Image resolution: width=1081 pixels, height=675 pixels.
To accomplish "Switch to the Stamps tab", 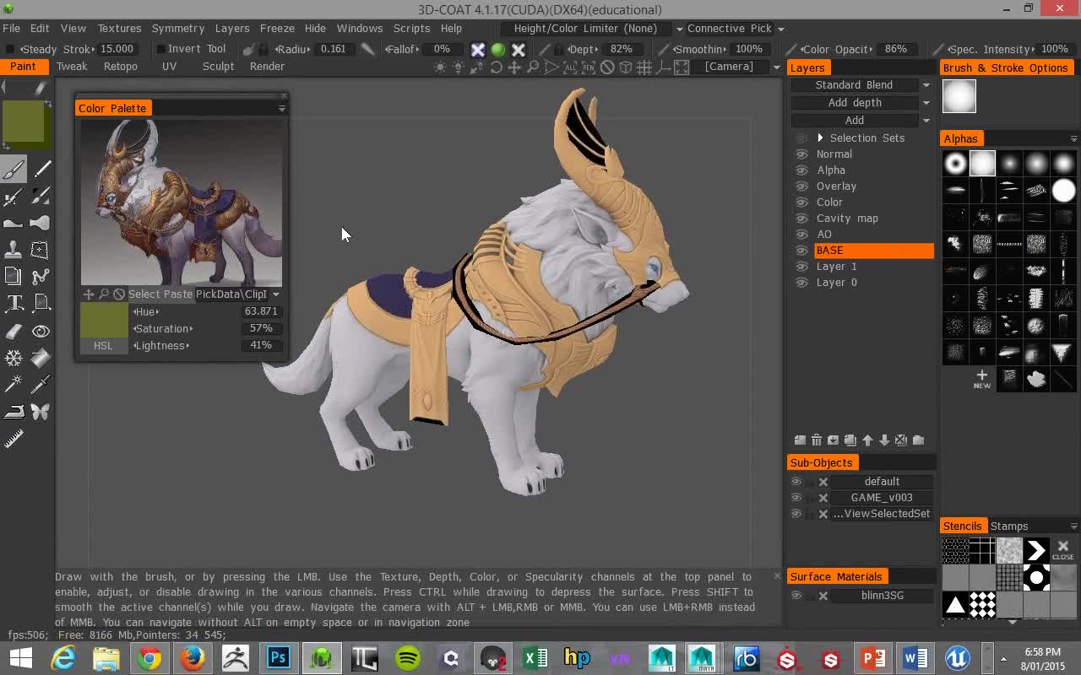I will pos(1009,526).
